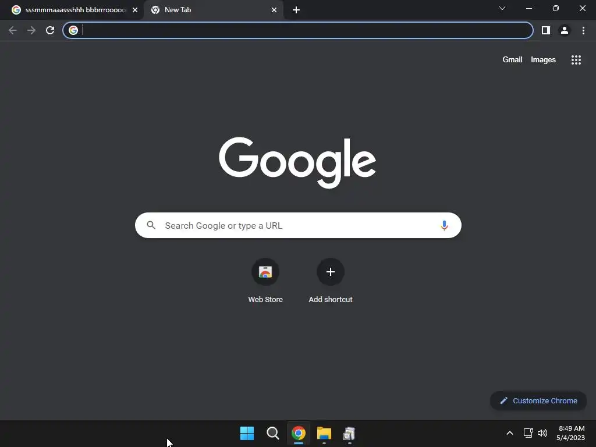Reload the page
Image resolution: width=596 pixels, height=447 pixels.
point(50,30)
